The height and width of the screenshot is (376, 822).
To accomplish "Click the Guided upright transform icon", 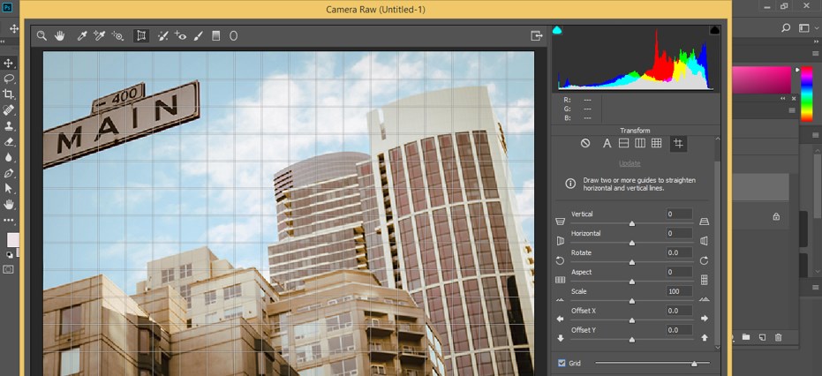I will (678, 143).
